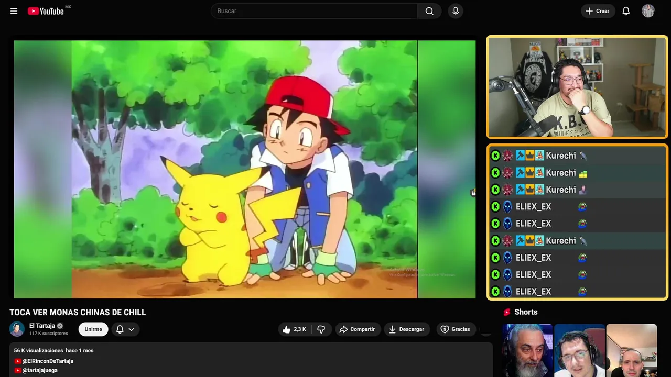Open the Crear menu

coord(598,11)
